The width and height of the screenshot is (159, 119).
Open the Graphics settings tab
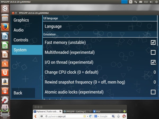27,20
